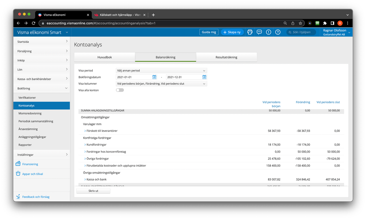This screenshot has width=366, height=219.
Task: Expand Försäljning sidebar menu
Action: click(42, 51)
